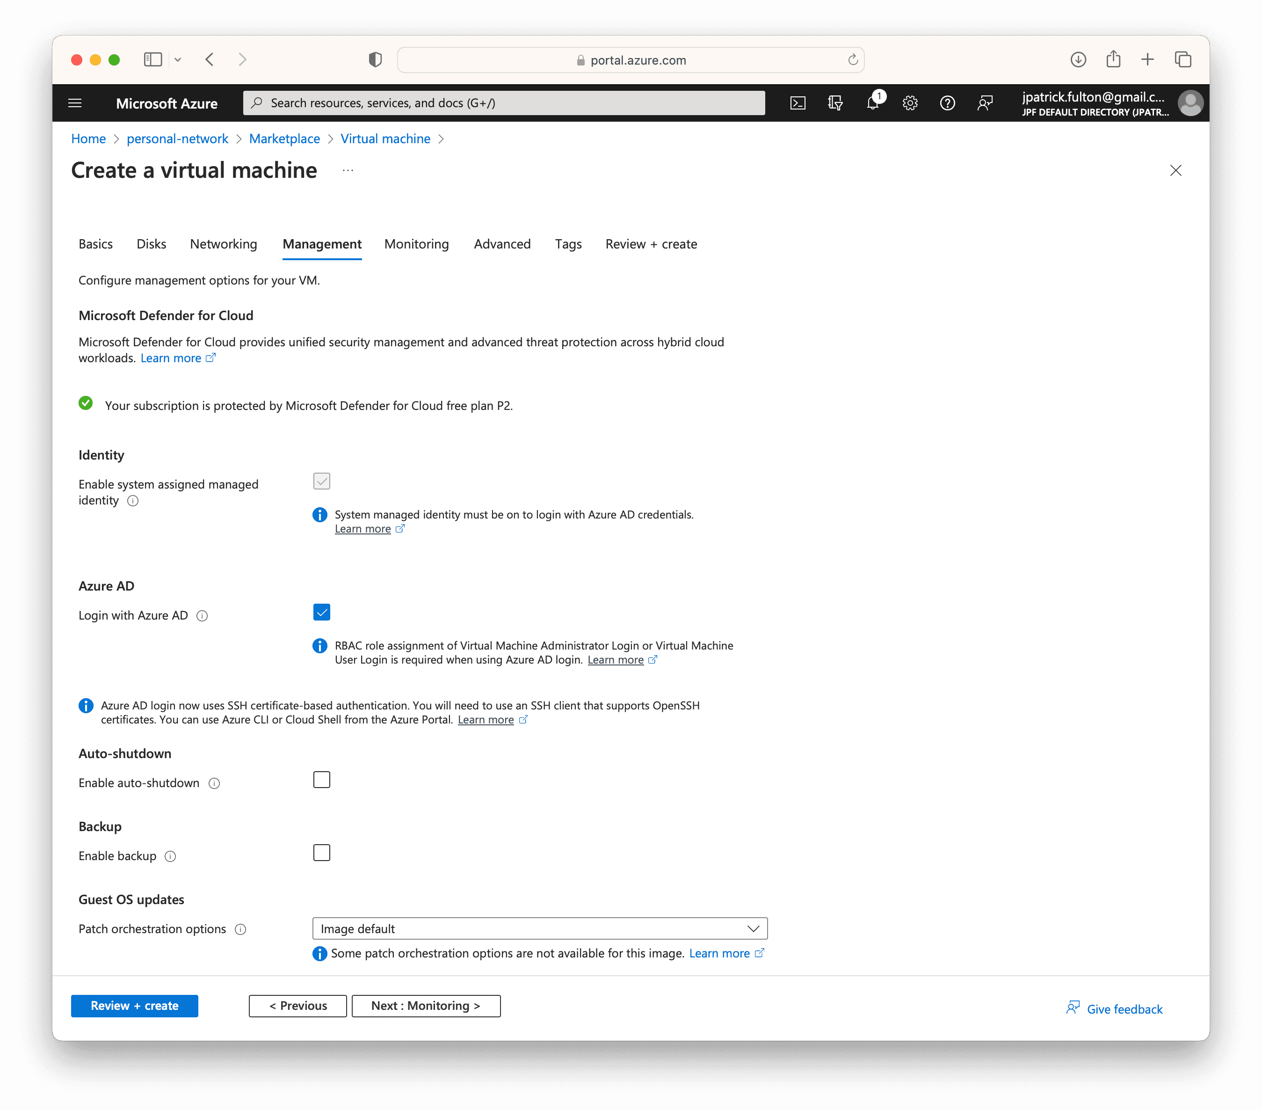The height and width of the screenshot is (1110, 1262).
Task: Open a new Safari tab
Action: (x=1147, y=59)
